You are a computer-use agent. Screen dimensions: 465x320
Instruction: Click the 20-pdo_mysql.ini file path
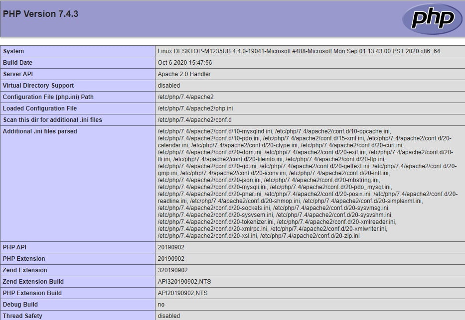pyautogui.click(x=330, y=187)
